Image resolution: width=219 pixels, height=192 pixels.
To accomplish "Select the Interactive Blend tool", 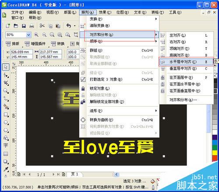I will (x=6, y=161).
